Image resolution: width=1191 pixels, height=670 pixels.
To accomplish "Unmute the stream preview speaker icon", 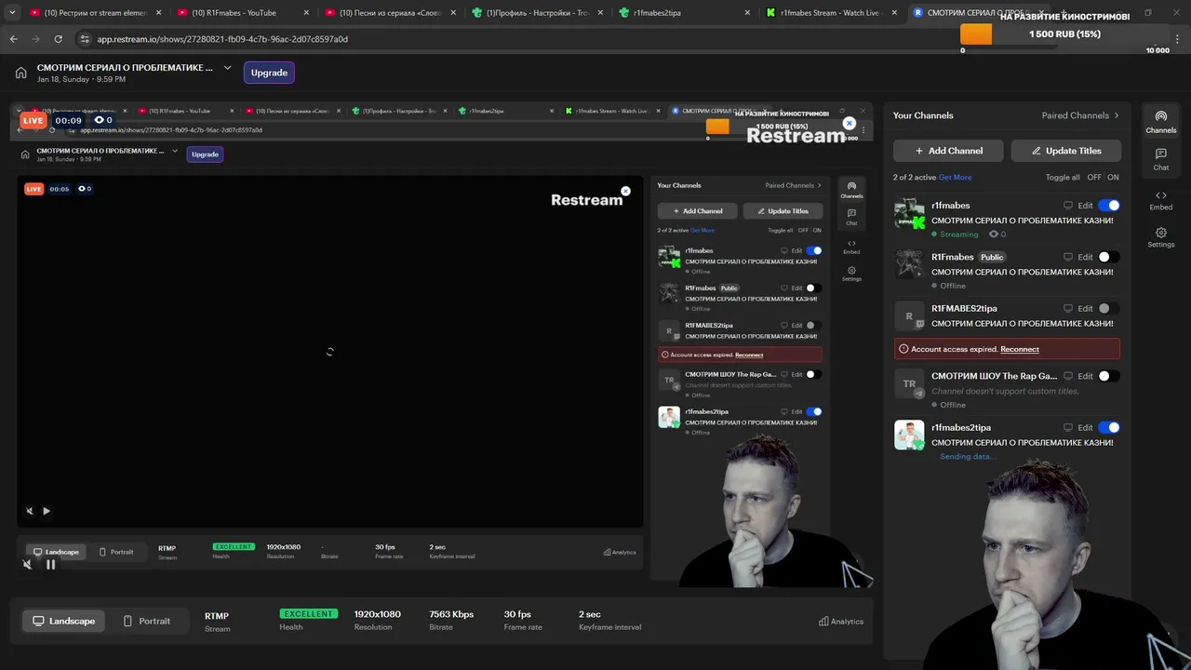I will pyautogui.click(x=27, y=564).
